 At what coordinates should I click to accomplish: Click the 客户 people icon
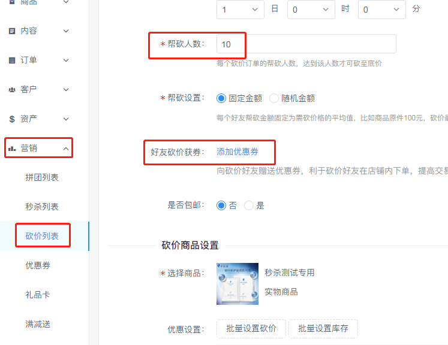point(12,90)
